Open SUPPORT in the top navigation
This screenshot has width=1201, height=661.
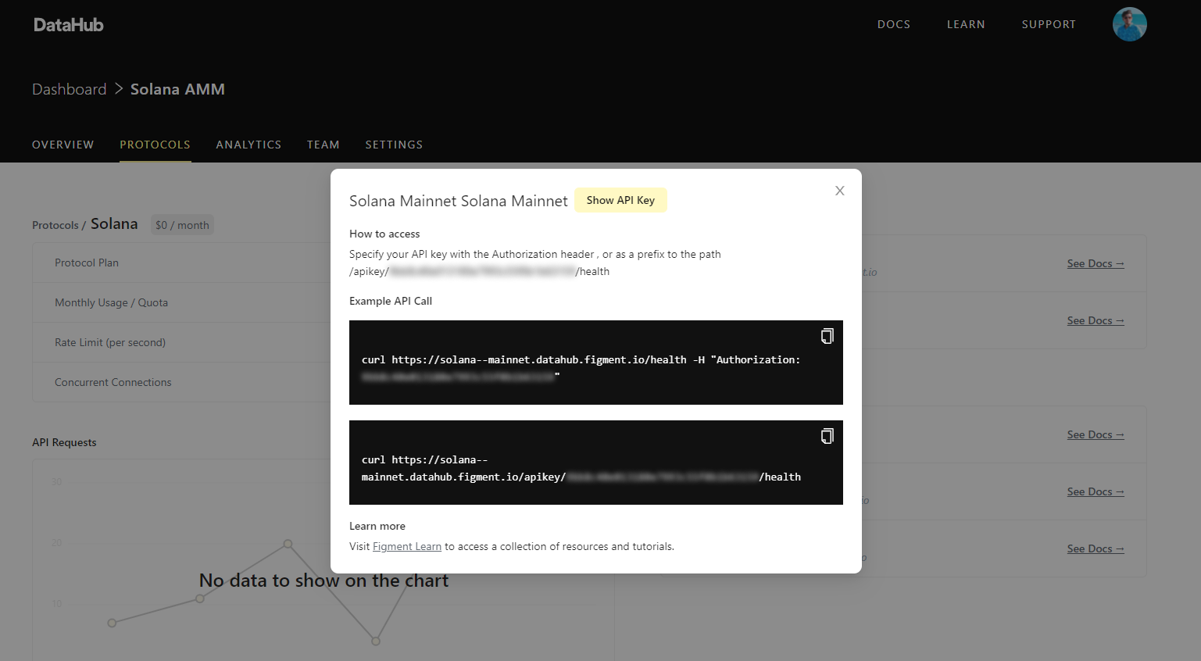coord(1049,24)
